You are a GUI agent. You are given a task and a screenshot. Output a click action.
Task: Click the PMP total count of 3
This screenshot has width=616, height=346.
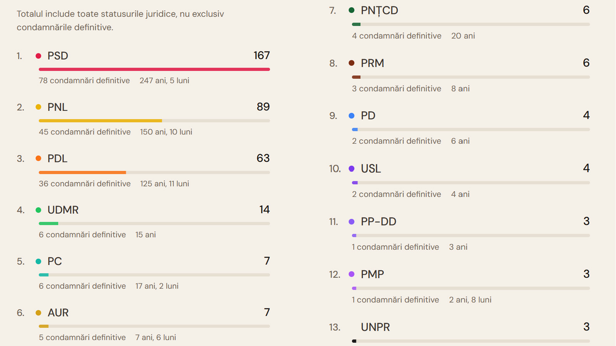click(586, 274)
